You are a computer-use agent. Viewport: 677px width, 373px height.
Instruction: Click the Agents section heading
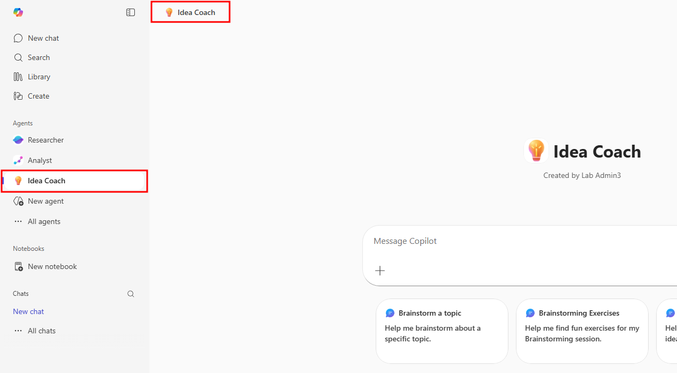(x=23, y=123)
